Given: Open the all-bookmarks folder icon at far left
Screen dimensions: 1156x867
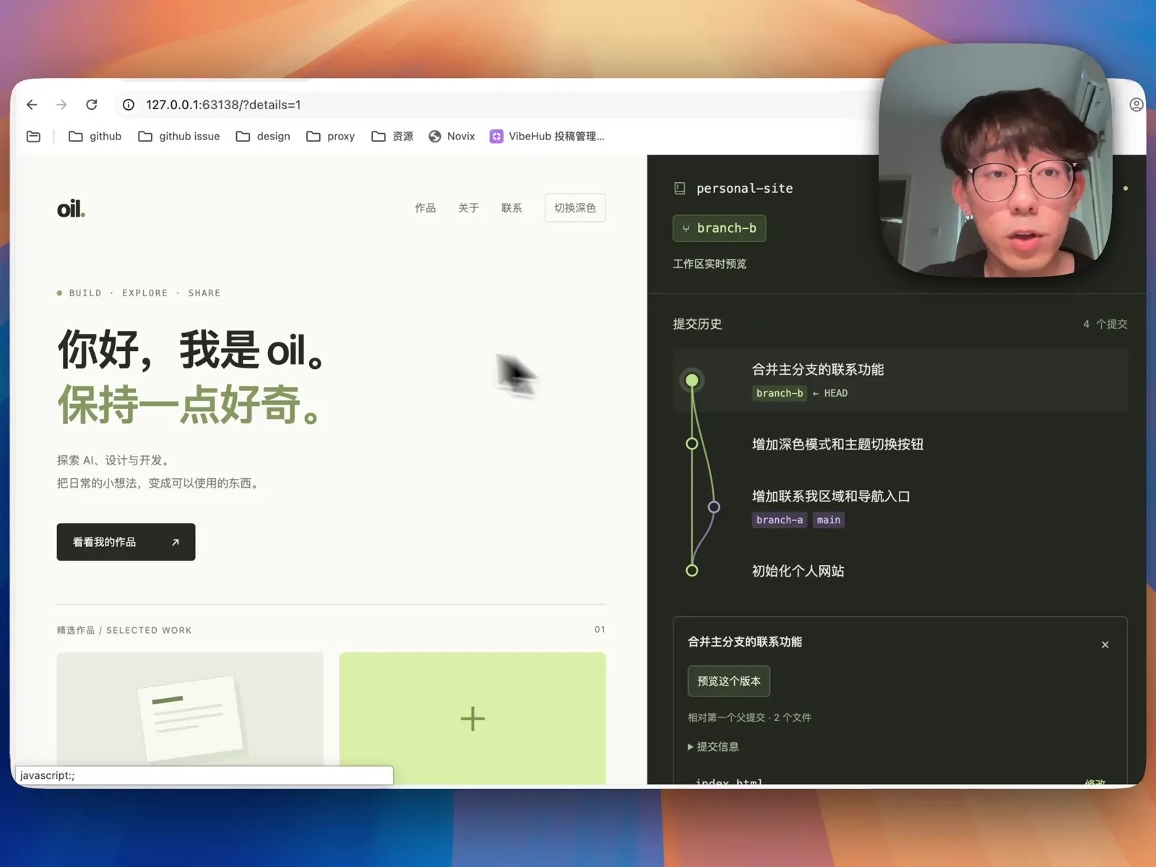Looking at the screenshot, I should point(33,136).
